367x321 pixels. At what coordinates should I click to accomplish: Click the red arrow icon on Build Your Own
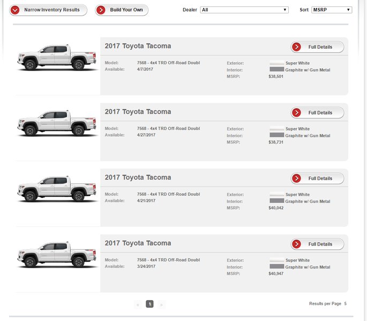click(101, 10)
